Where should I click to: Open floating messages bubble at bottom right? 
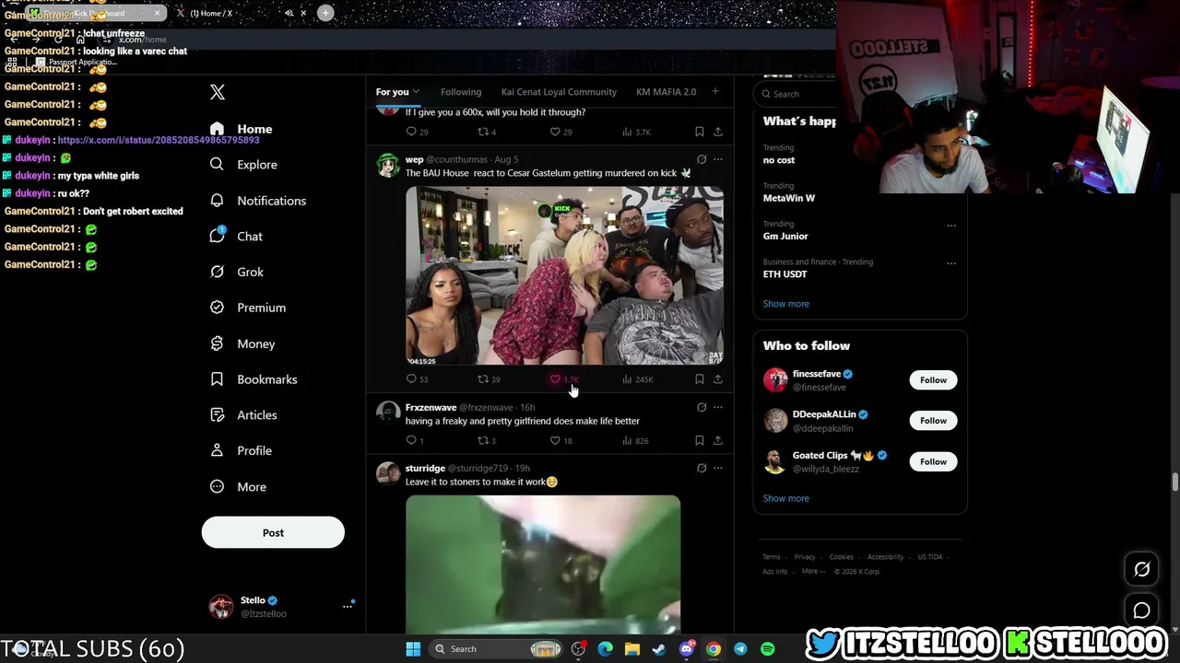(1141, 611)
